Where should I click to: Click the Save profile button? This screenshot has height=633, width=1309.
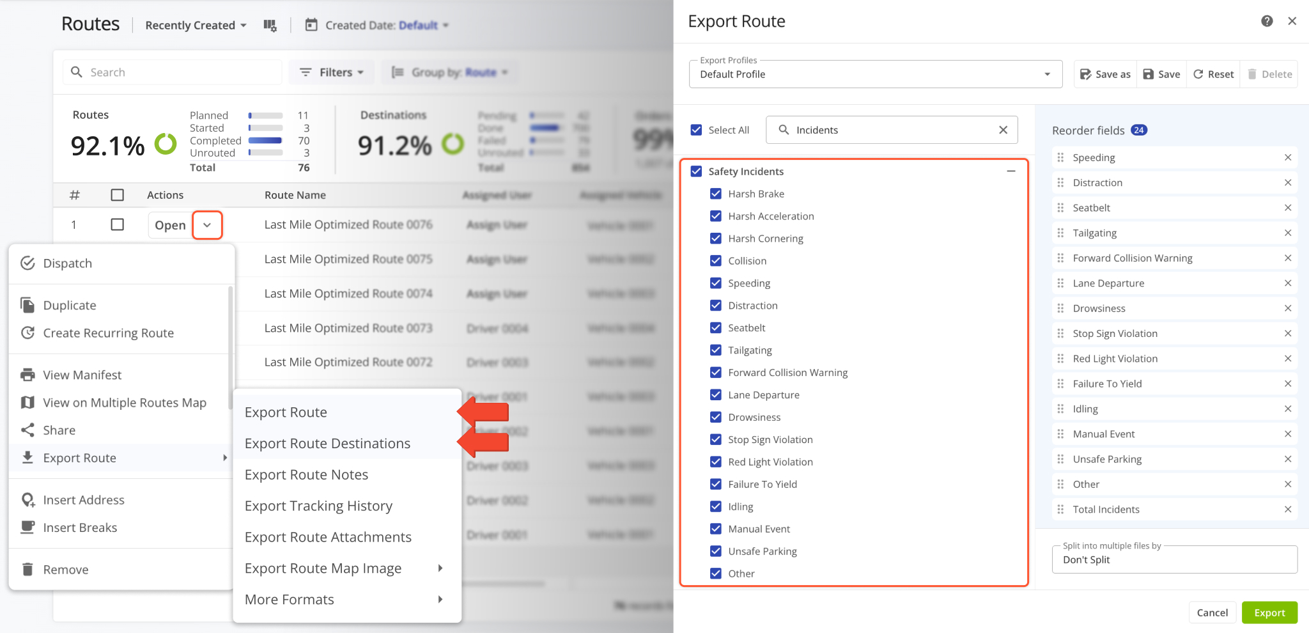click(x=1162, y=74)
